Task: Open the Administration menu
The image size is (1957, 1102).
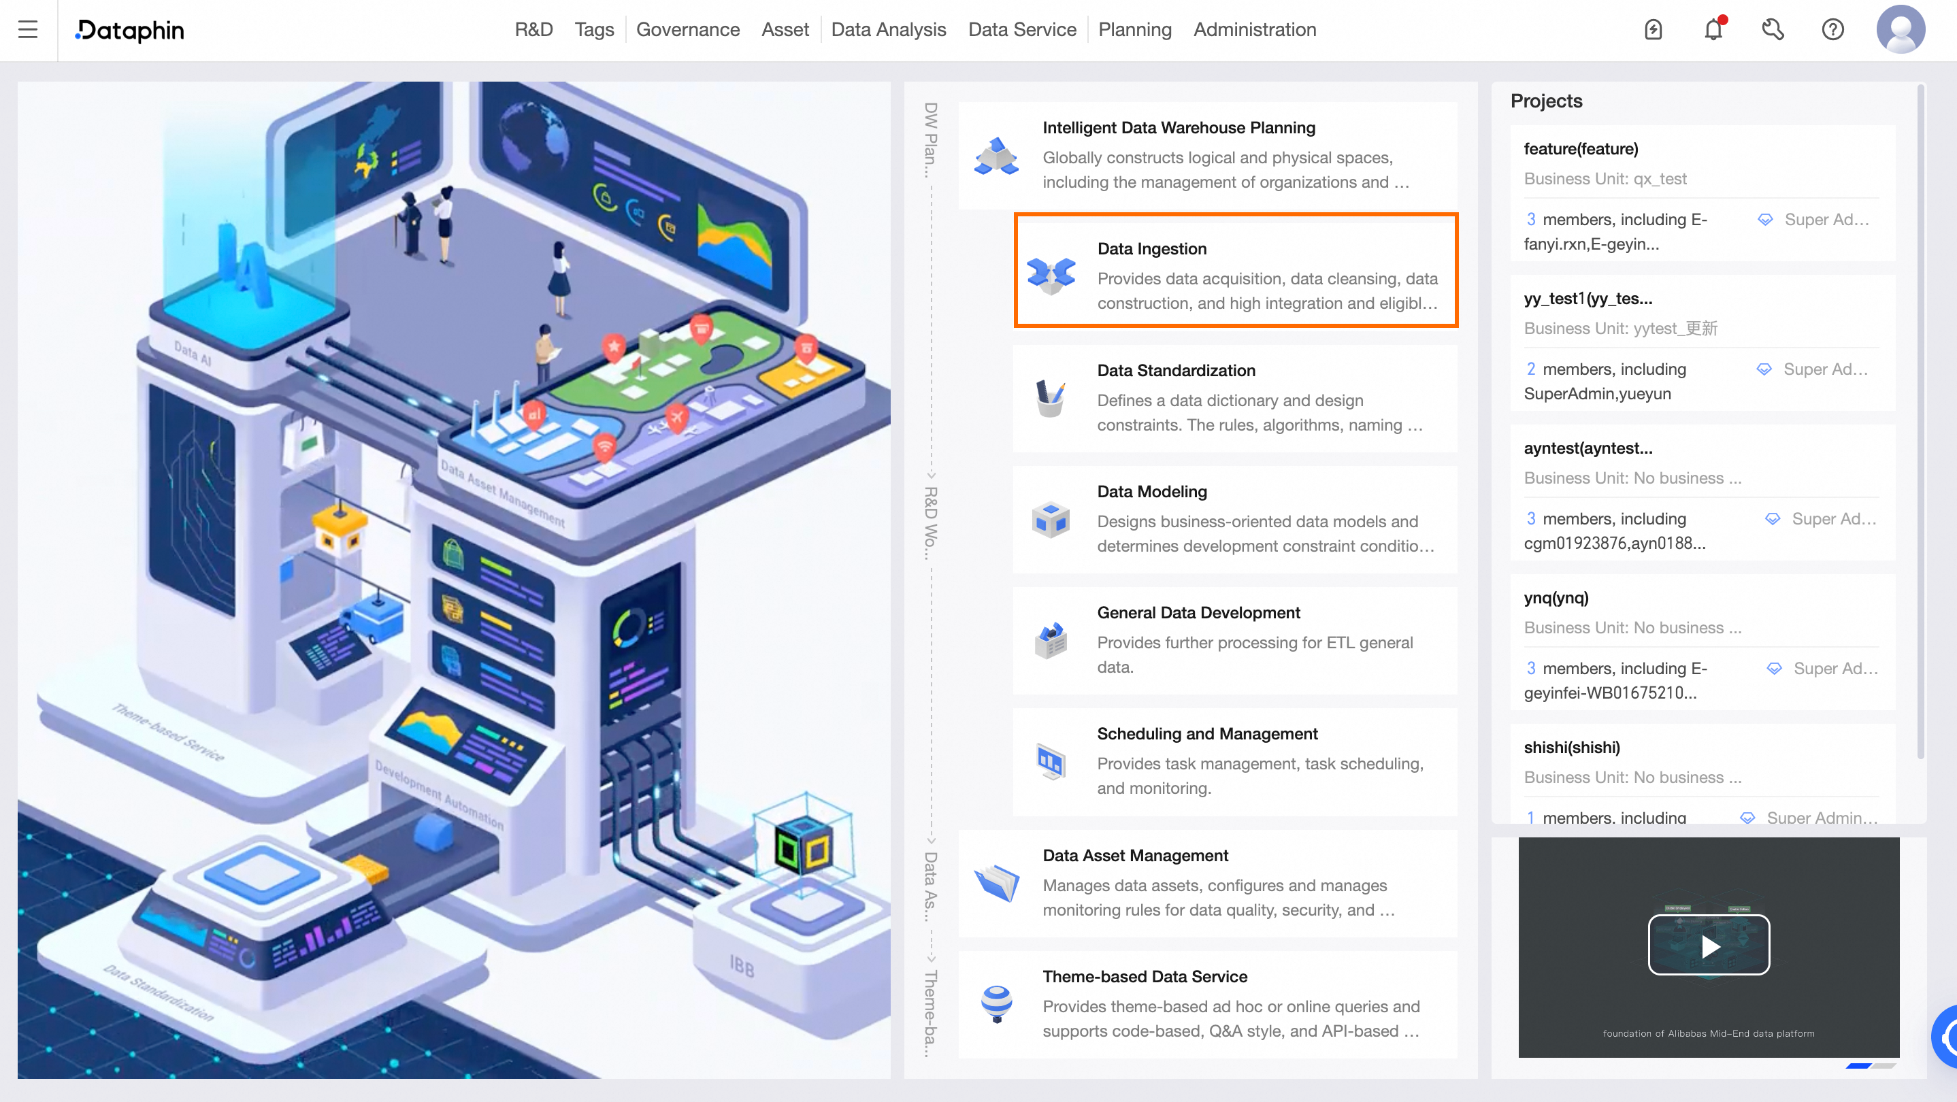Action: coord(1254,30)
